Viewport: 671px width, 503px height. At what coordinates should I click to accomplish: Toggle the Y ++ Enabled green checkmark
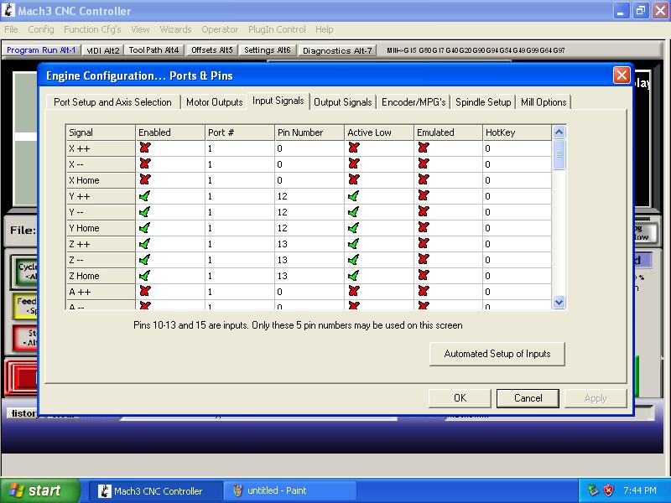(x=145, y=196)
